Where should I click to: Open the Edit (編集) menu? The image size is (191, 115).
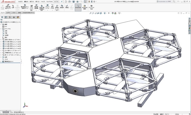(26, 2)
